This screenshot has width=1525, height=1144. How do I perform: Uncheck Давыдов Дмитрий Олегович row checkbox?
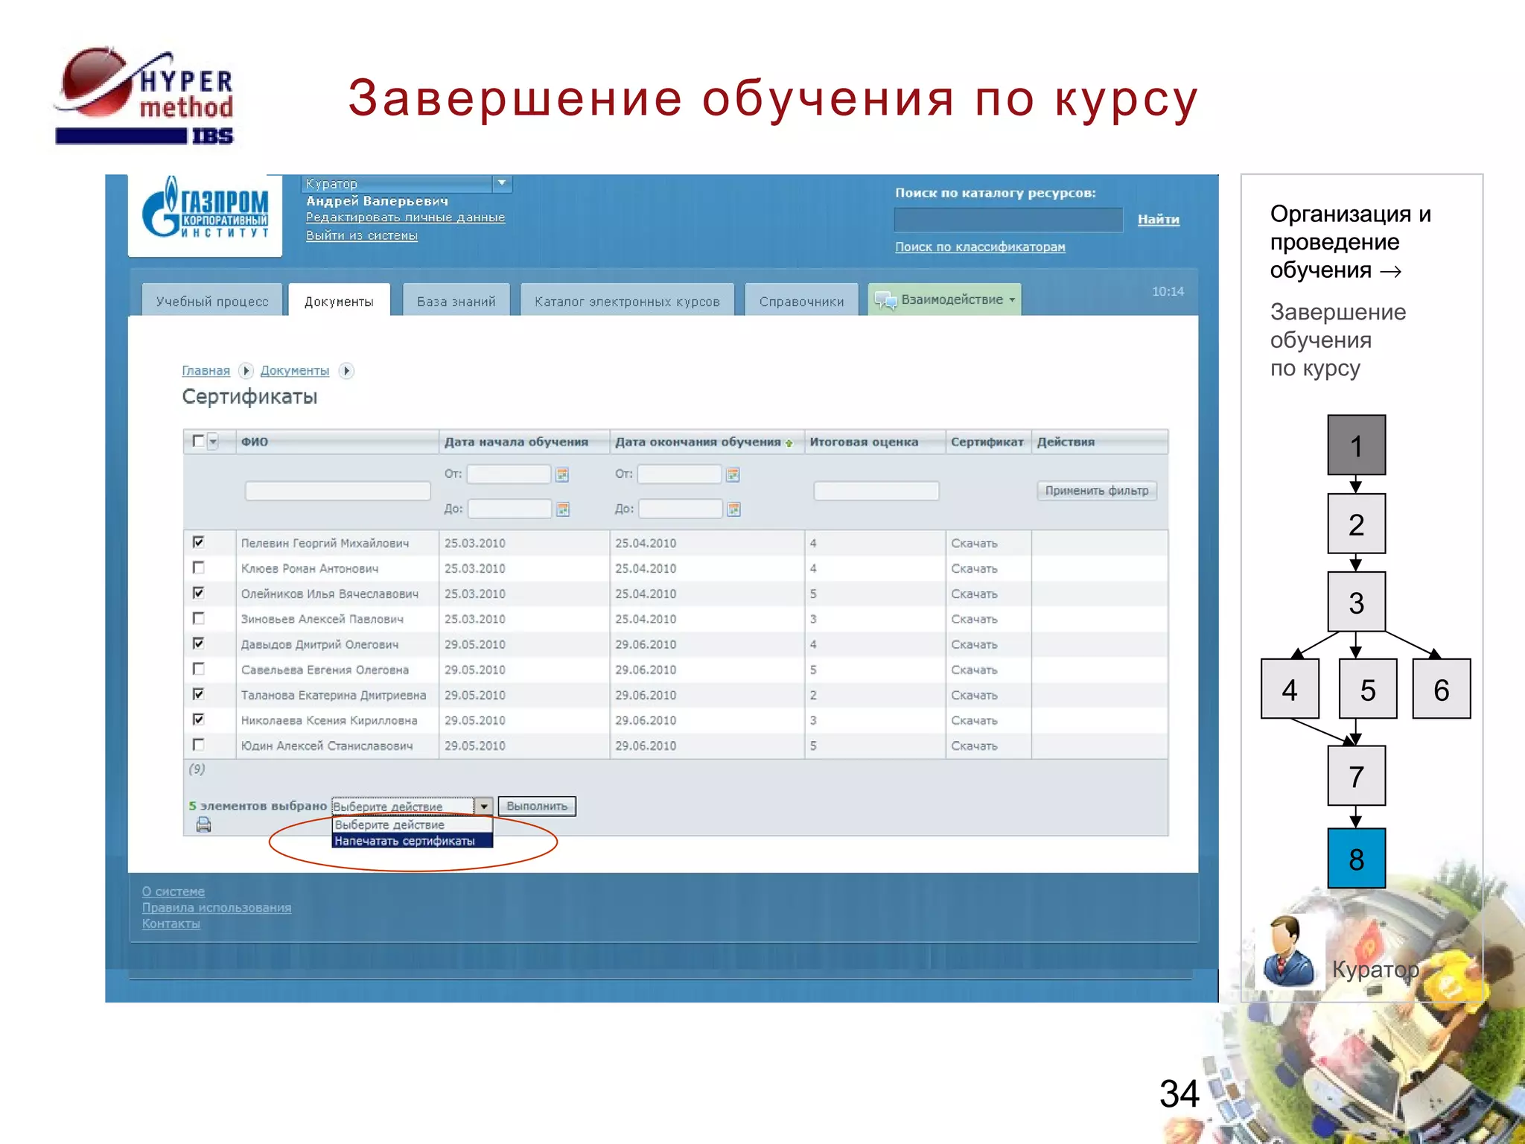pos(198,643)
